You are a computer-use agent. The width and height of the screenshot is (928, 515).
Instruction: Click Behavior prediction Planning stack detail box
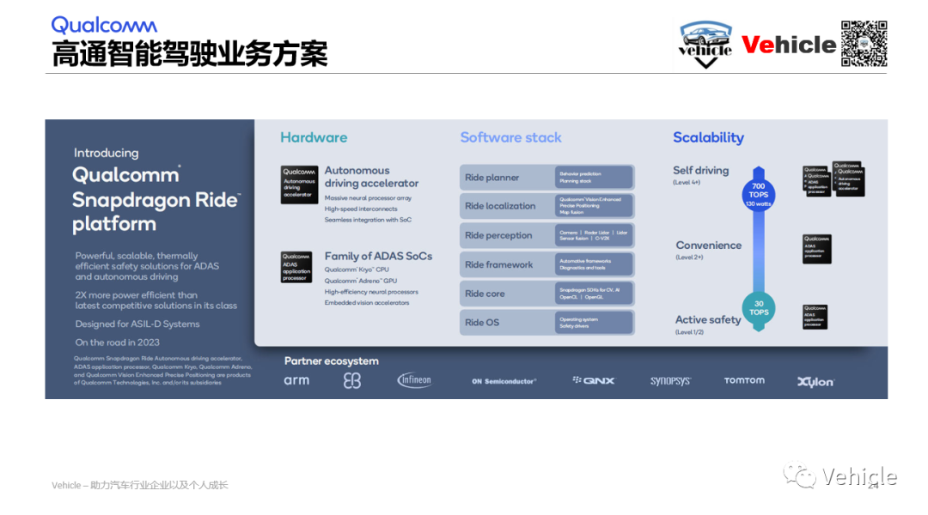pos(594,178)
